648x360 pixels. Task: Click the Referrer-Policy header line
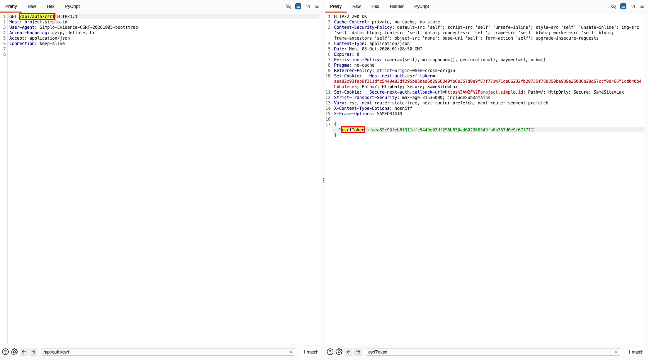point(394,71)
